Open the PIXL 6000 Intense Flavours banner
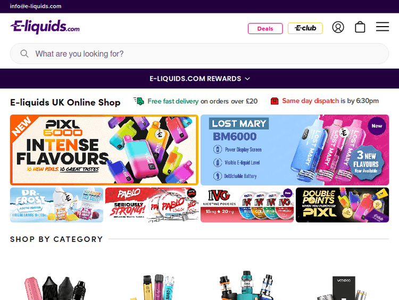The width and height of the screenshot is (399, 300). click(104, 150)
